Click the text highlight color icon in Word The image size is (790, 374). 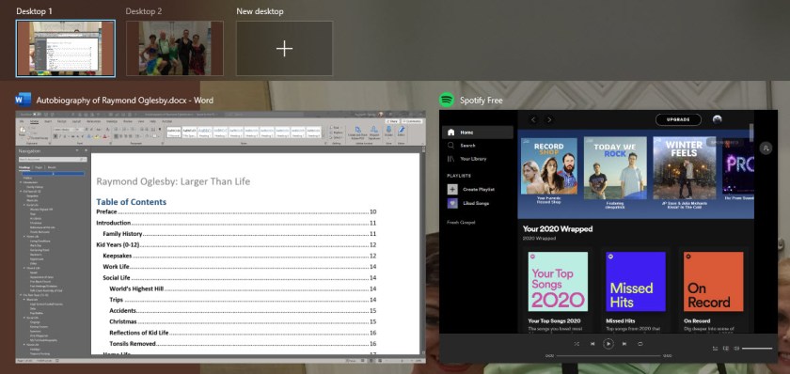[97, 136]
